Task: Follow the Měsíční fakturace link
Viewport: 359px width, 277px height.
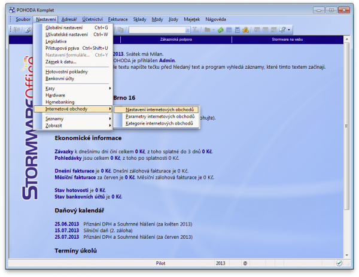Action: [x=75, y=178]
